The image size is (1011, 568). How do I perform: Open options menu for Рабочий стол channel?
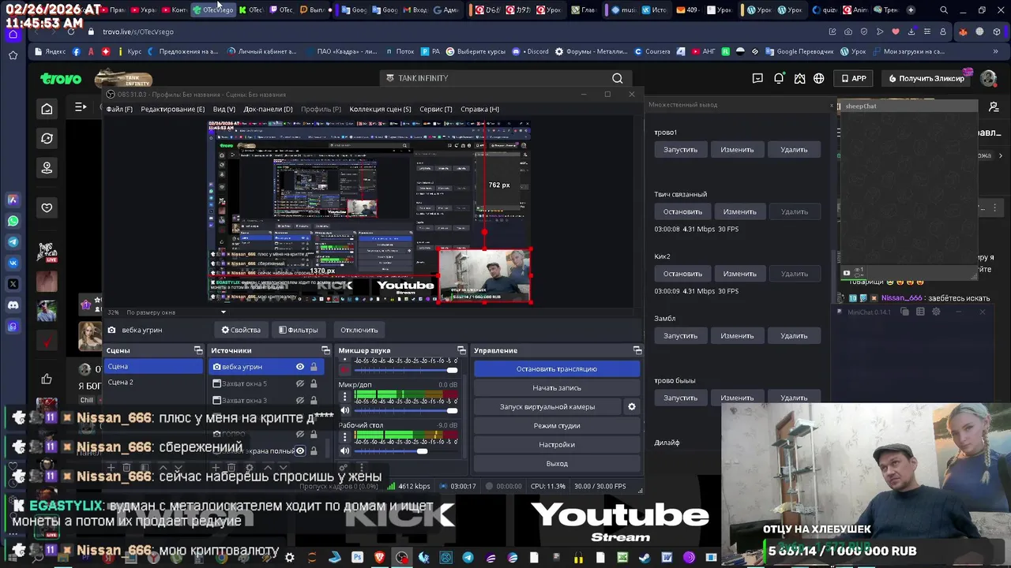tap(344, 436)
